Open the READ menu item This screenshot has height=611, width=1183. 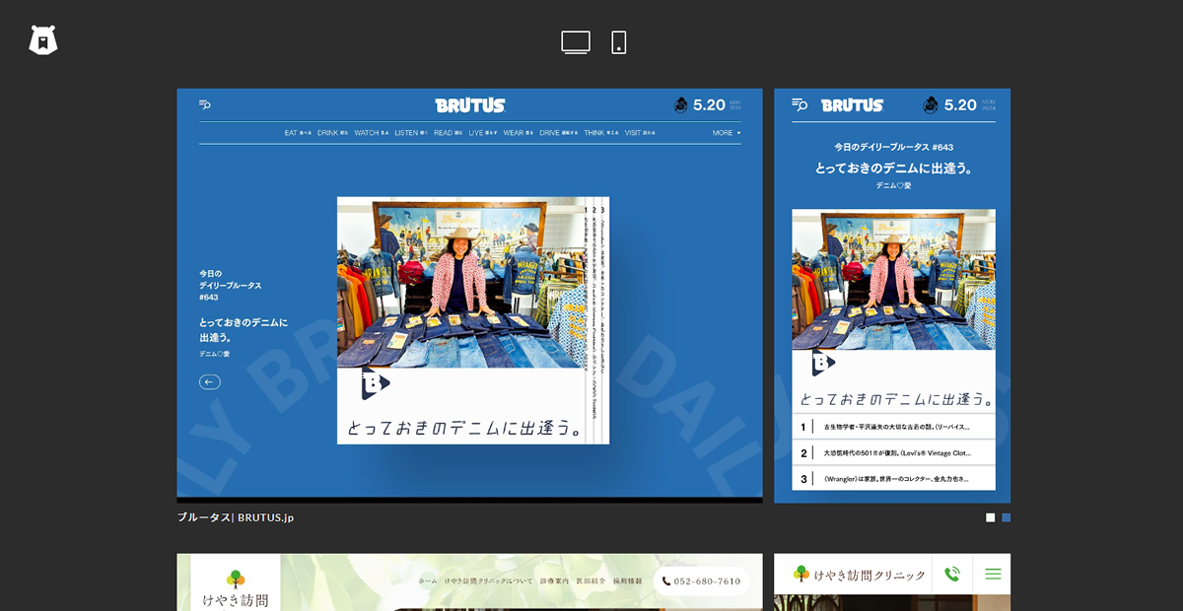point(449,133)
